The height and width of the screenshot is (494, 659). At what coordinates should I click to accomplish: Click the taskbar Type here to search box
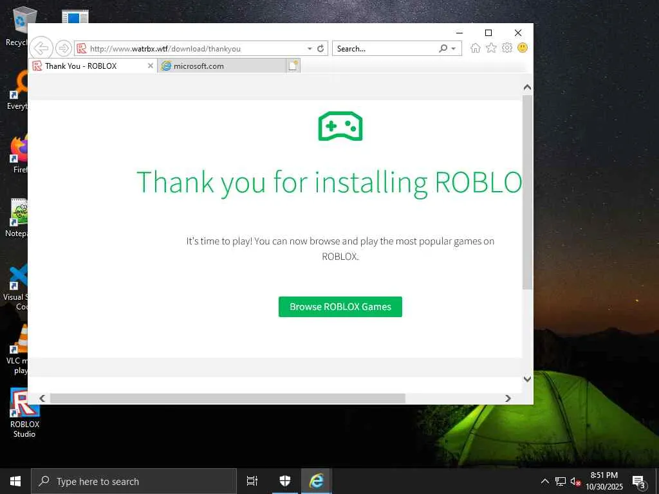134,481
